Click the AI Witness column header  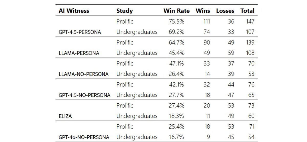pyautogui.click(x=74, y=11)
